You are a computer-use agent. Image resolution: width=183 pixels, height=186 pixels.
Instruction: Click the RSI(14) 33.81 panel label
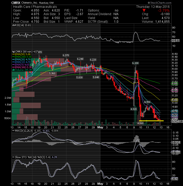[x=21, y=25]
